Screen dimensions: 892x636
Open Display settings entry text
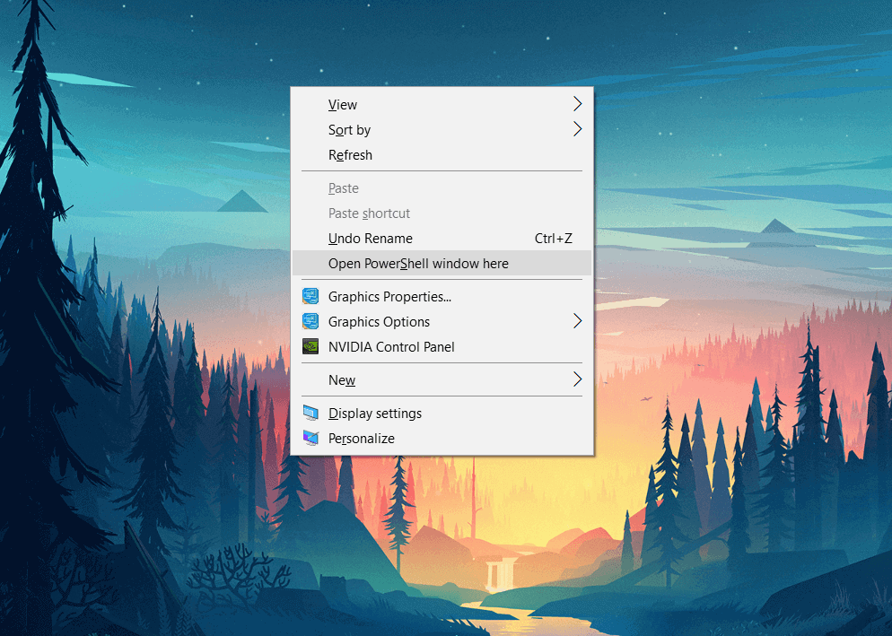tap(375, 414)
